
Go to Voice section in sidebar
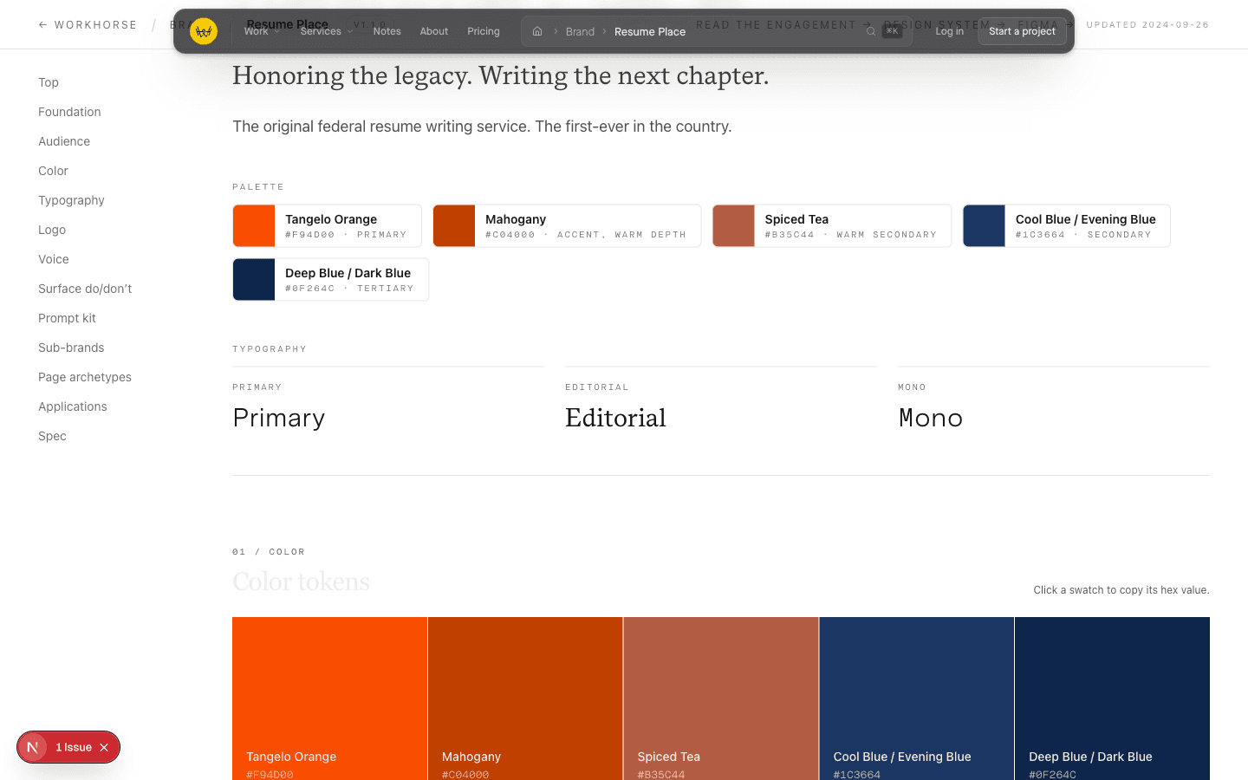[x=54, y=259]
